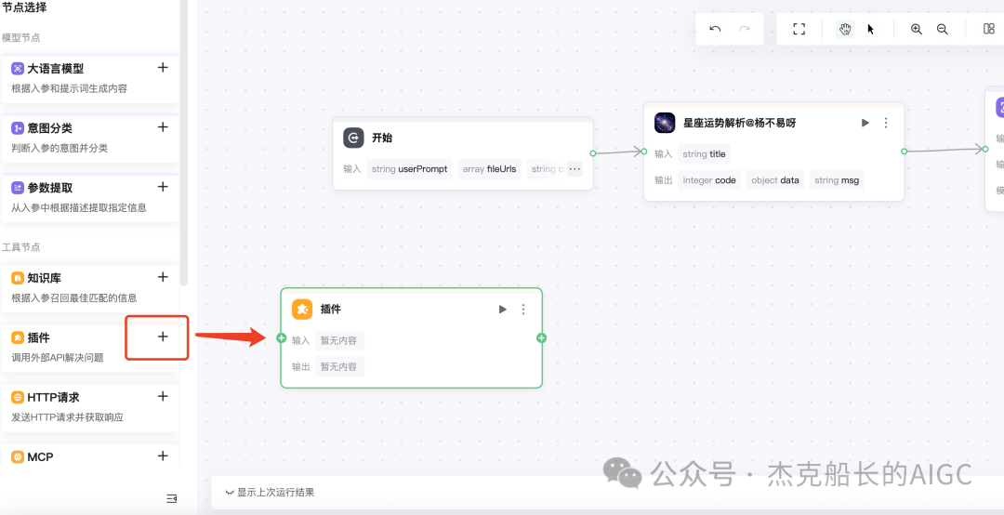Viewport: 1004px width, 515px height.
Task: Add a 插件 node using the plus button
Action: click(163, 337)
